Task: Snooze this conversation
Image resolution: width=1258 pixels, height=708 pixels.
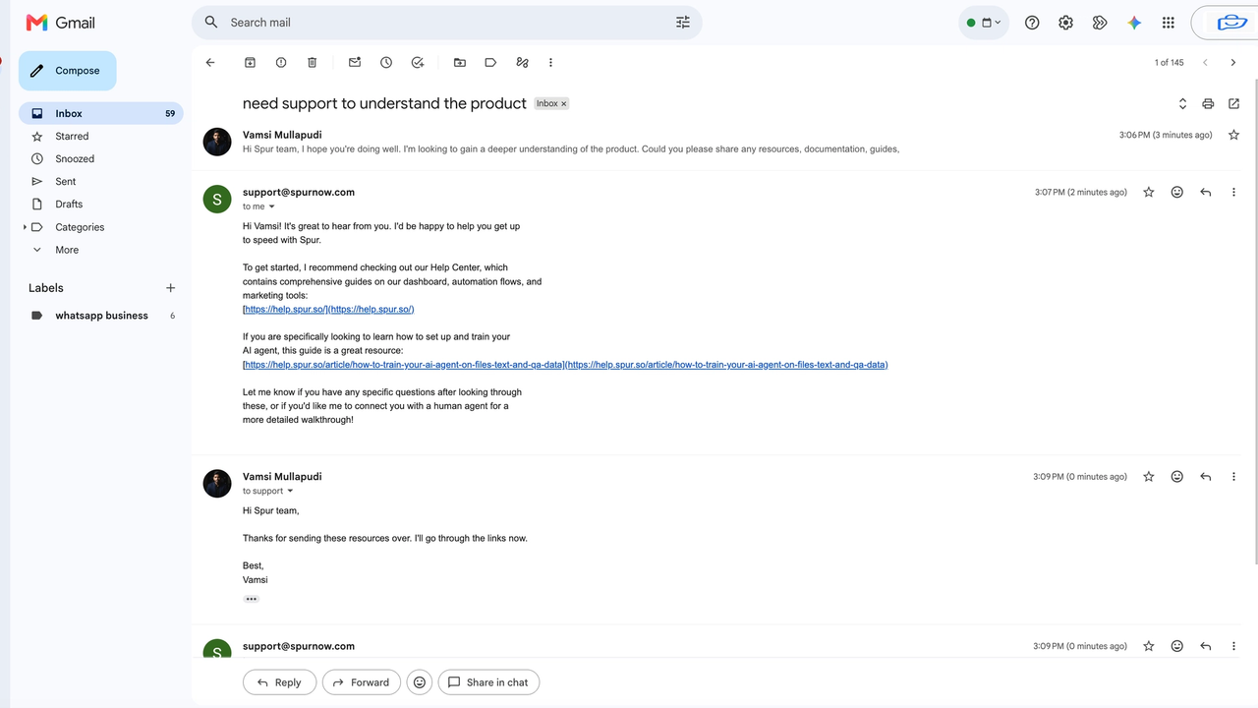Action: pos(386,62)
